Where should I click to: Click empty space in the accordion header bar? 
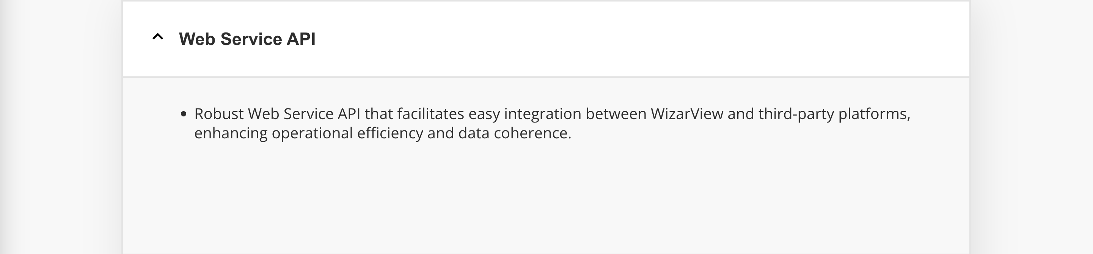point(636,39)
